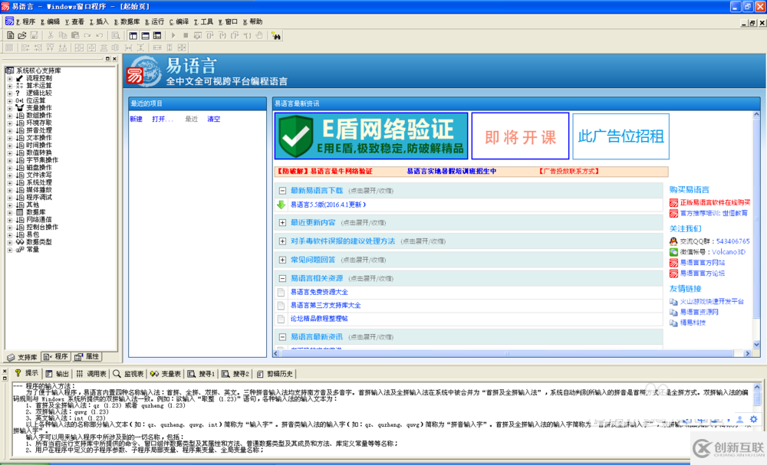Open the 帮助 menu
This screenshot has height=465, width=767.
[252, 21]
